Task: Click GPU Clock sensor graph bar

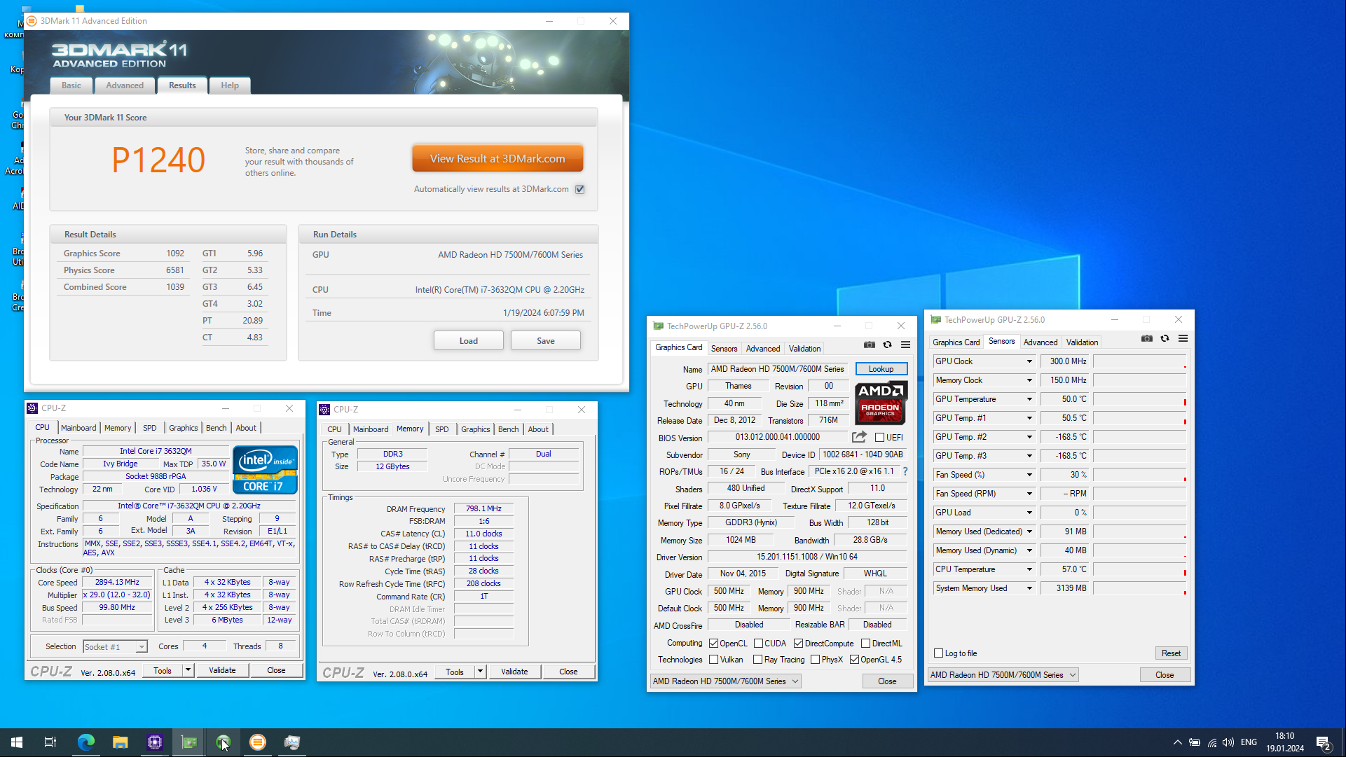Action: (x=1140, y=361)
